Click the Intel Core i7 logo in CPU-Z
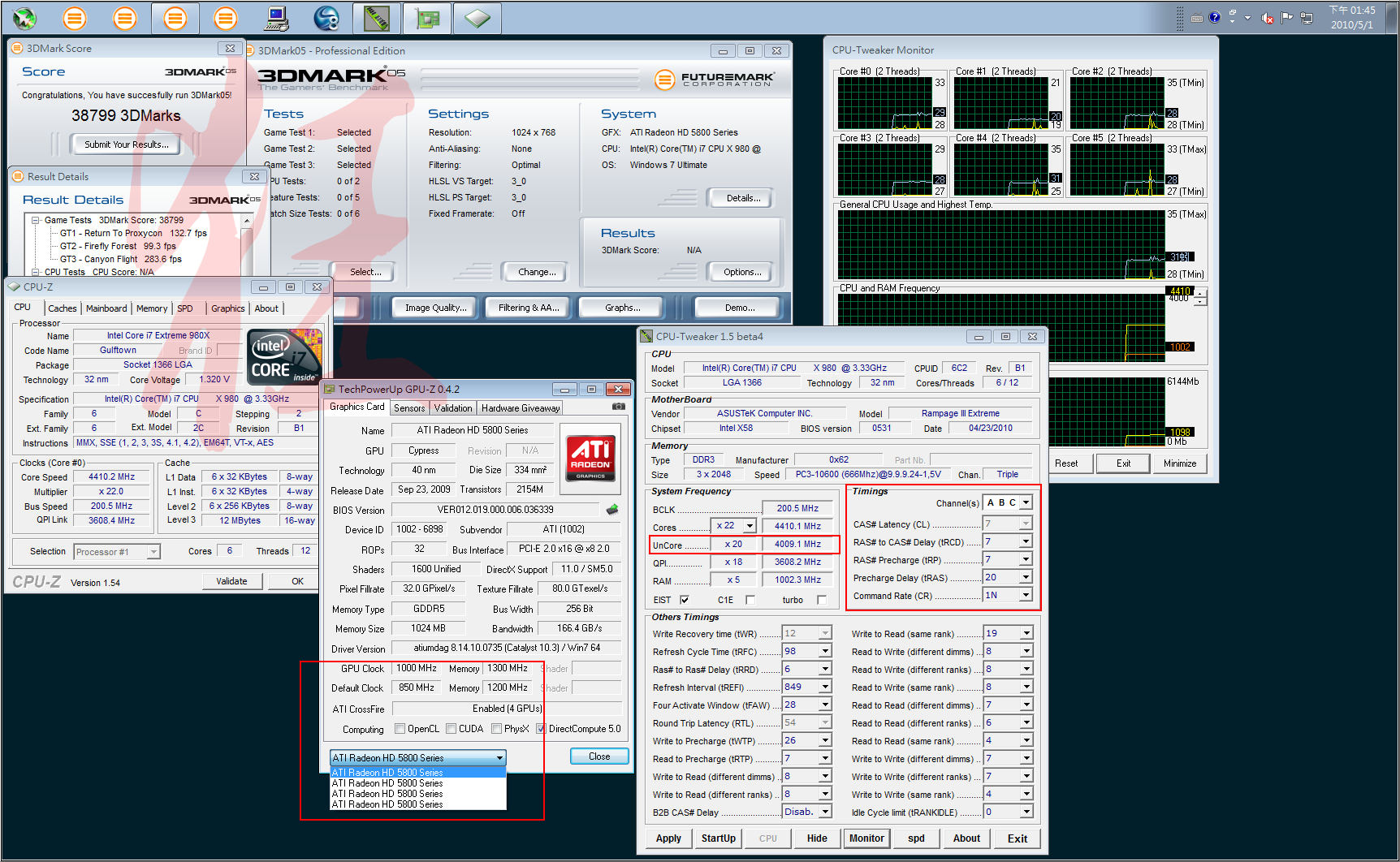This screenshot has height=862, width=1400. pyautogui.click(x=284, y=357)
